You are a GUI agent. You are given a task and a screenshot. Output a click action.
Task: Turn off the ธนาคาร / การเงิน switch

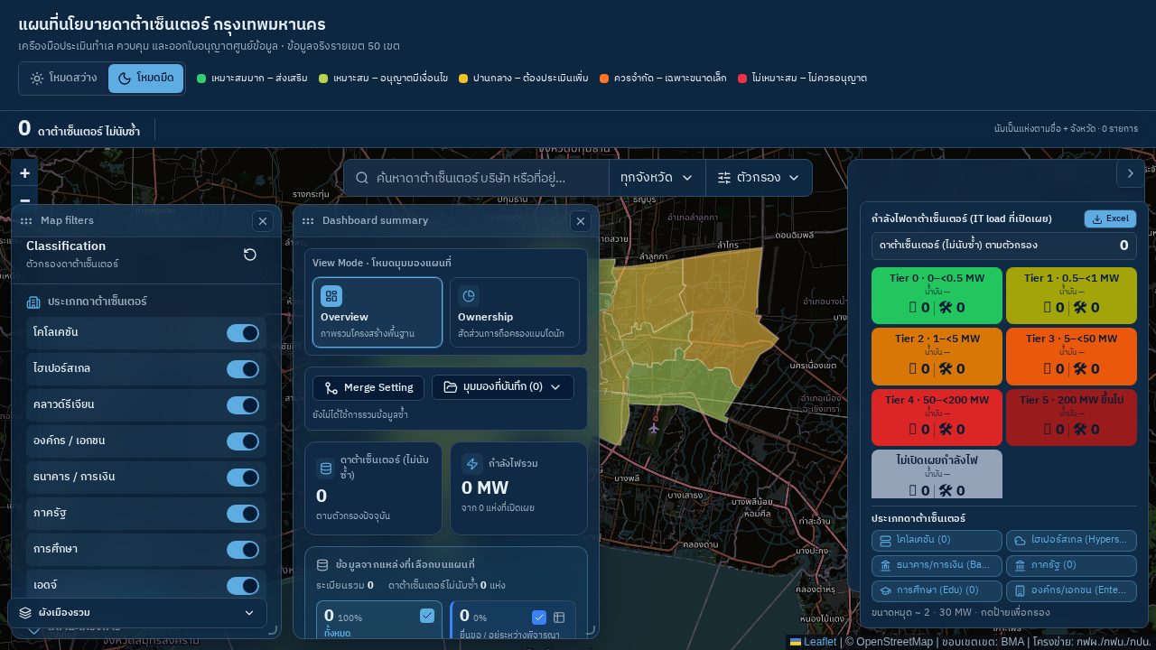tap(243, 477)
